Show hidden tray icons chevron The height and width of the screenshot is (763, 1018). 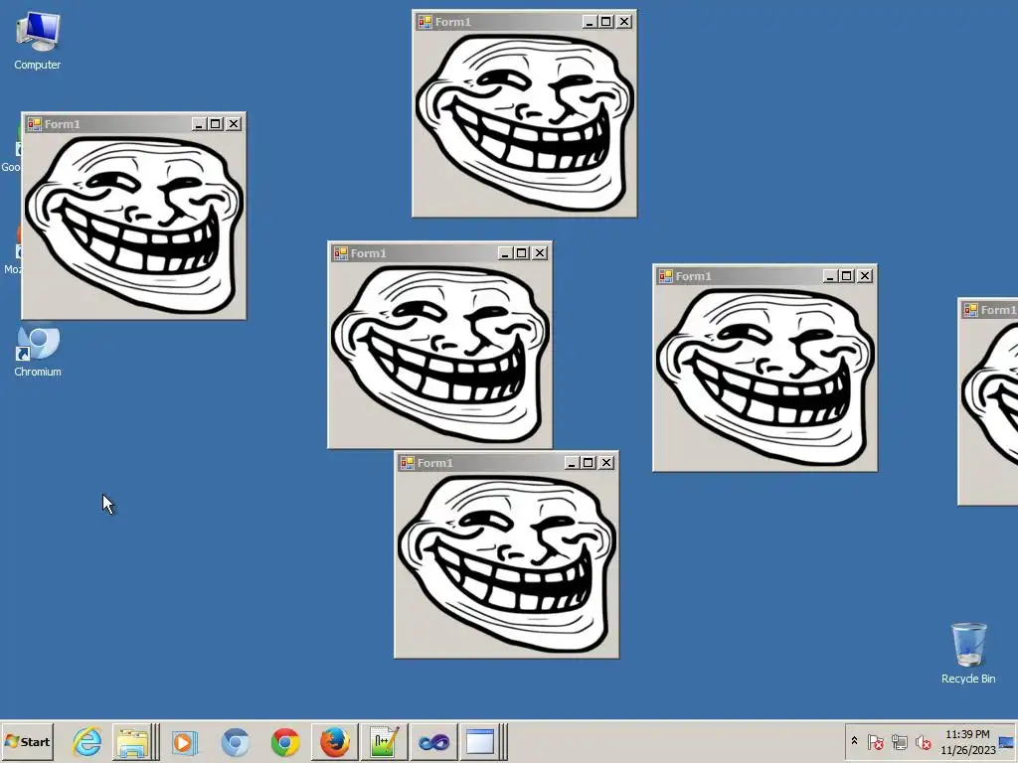click(x=854, y=741)
